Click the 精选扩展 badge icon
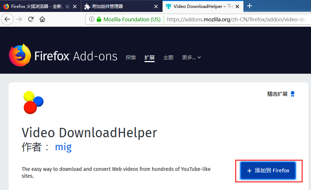The image size is (311, 190). click(292, 94)
